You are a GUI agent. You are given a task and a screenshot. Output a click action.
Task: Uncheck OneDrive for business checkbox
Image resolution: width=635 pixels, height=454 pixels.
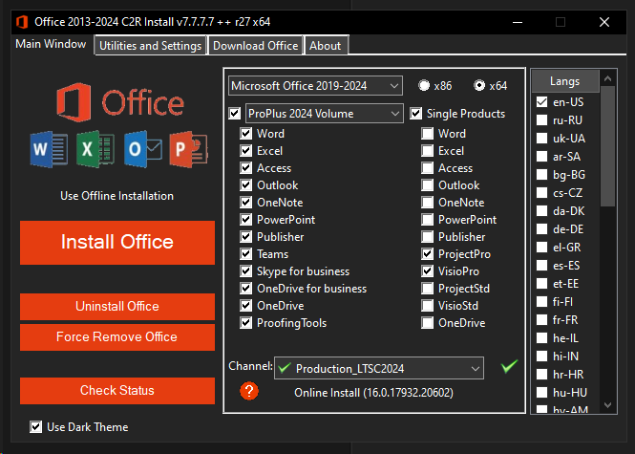tap(245, 289)
